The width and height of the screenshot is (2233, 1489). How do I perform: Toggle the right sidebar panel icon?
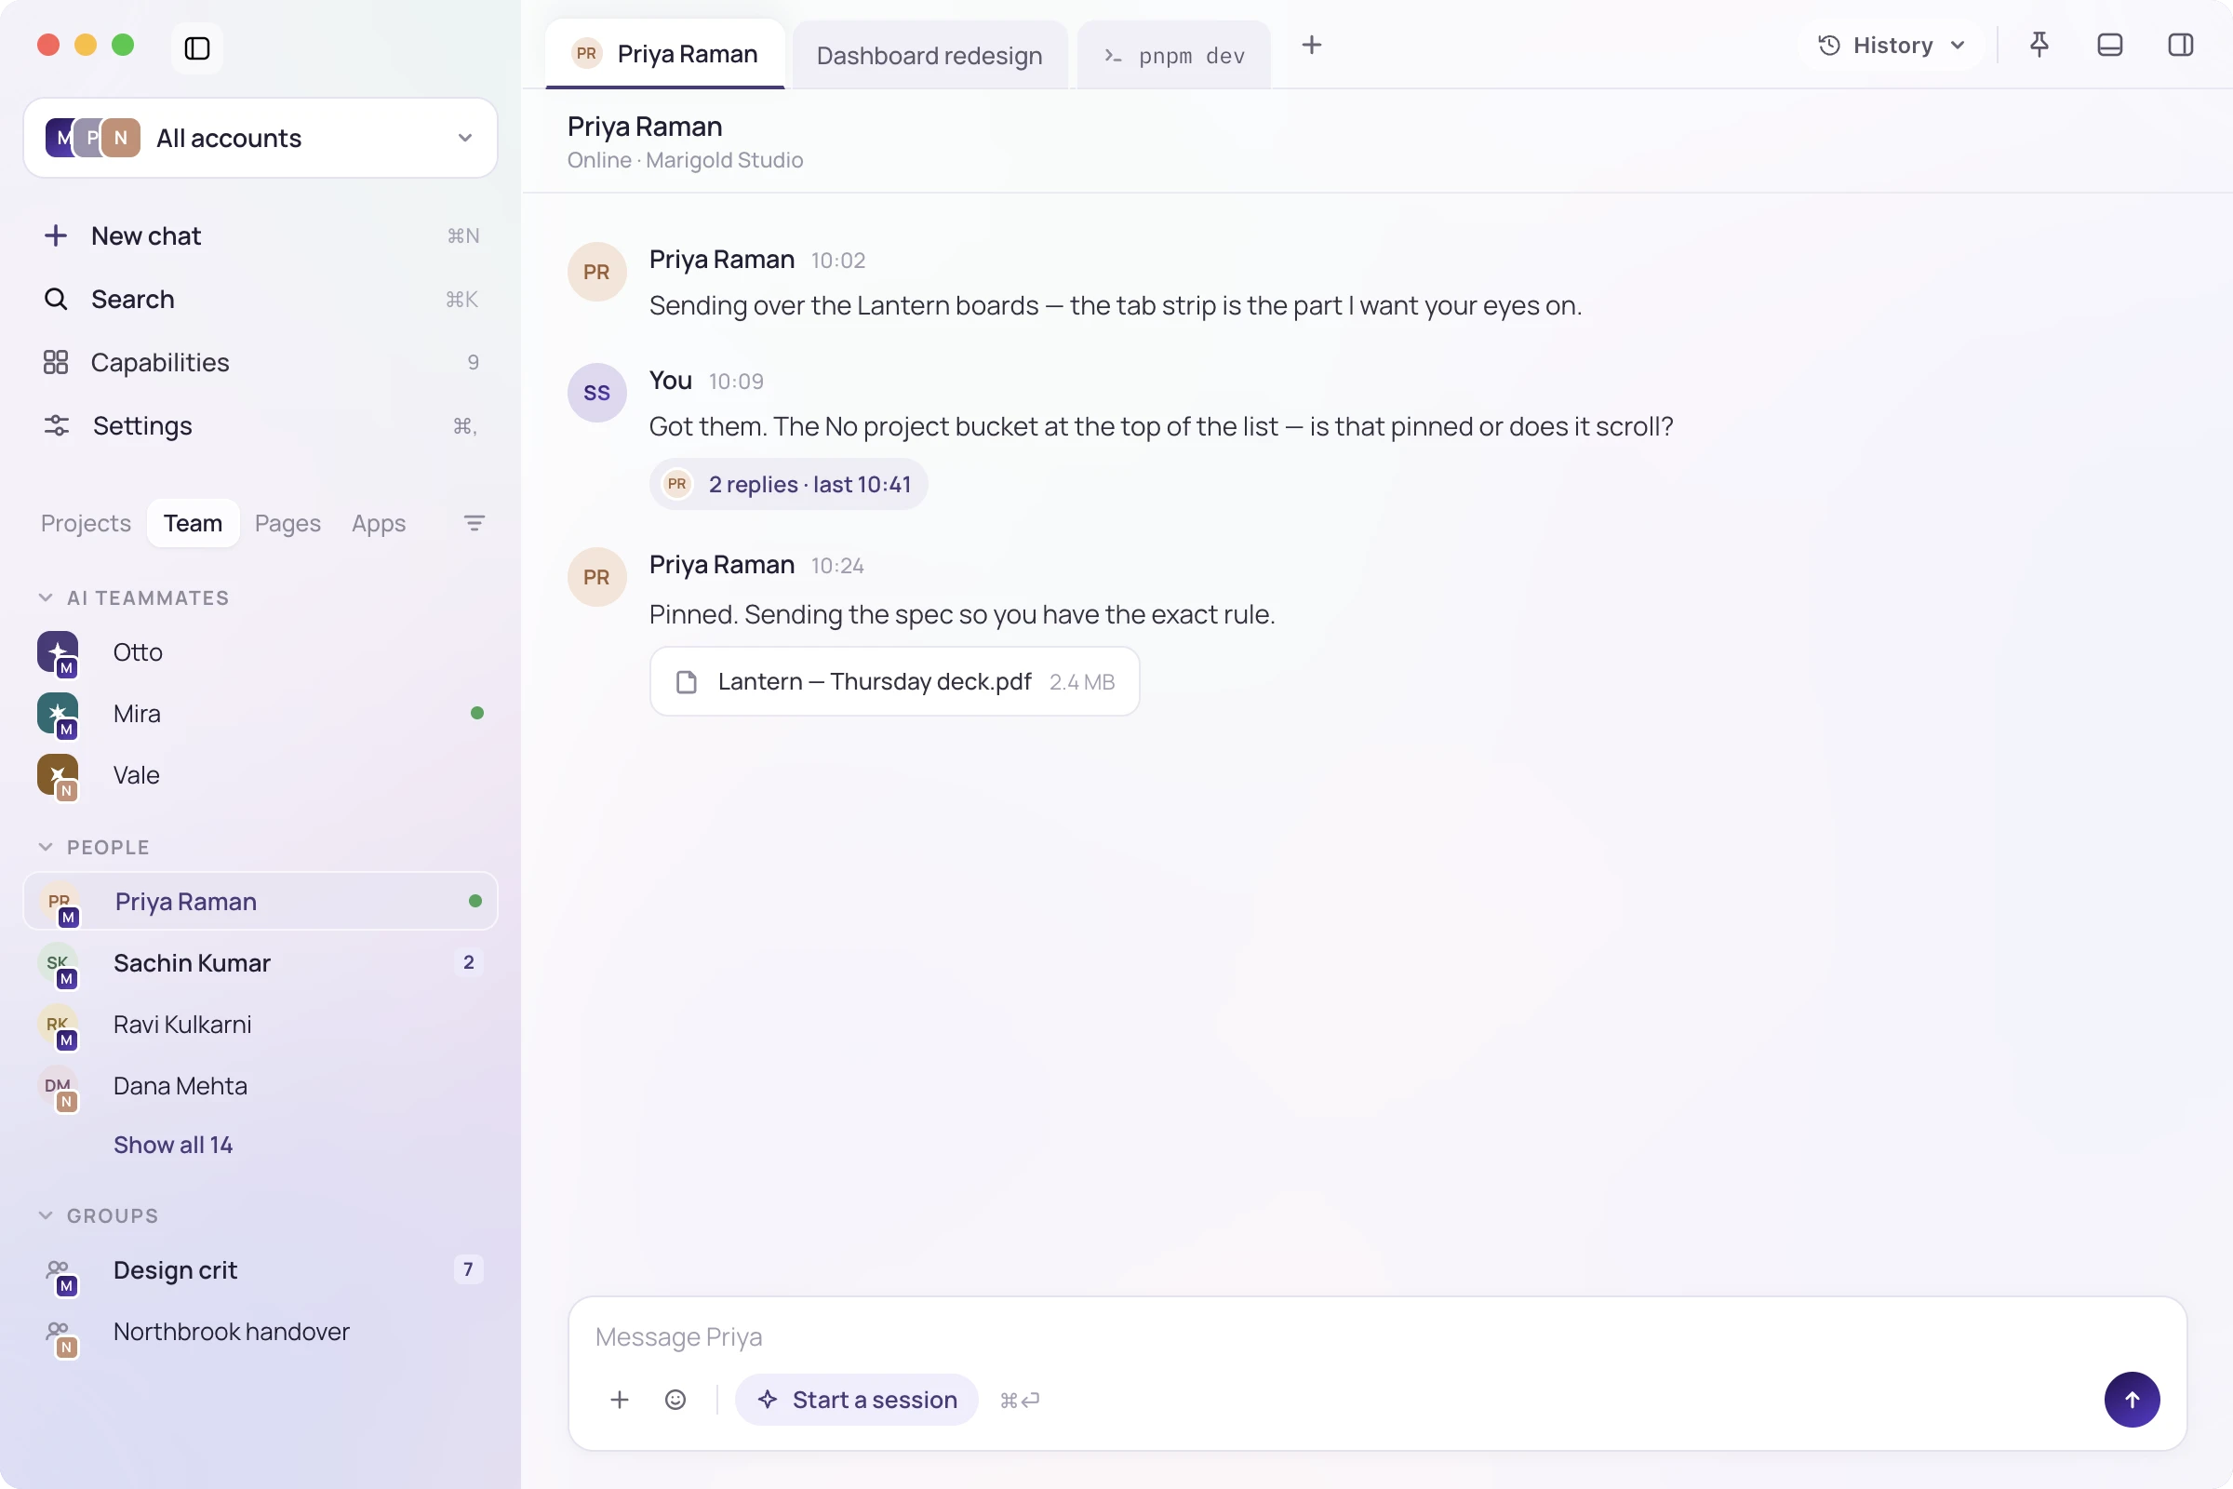2181,45
